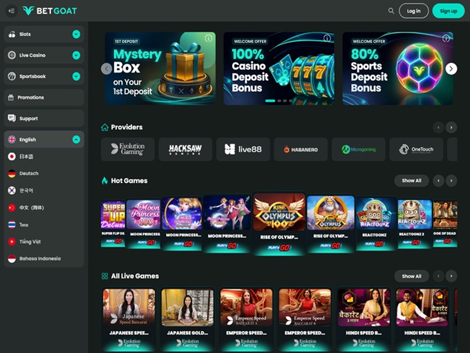Click the Log in button
The width and height of the screenshot is (470, 353).
[413, 11]
